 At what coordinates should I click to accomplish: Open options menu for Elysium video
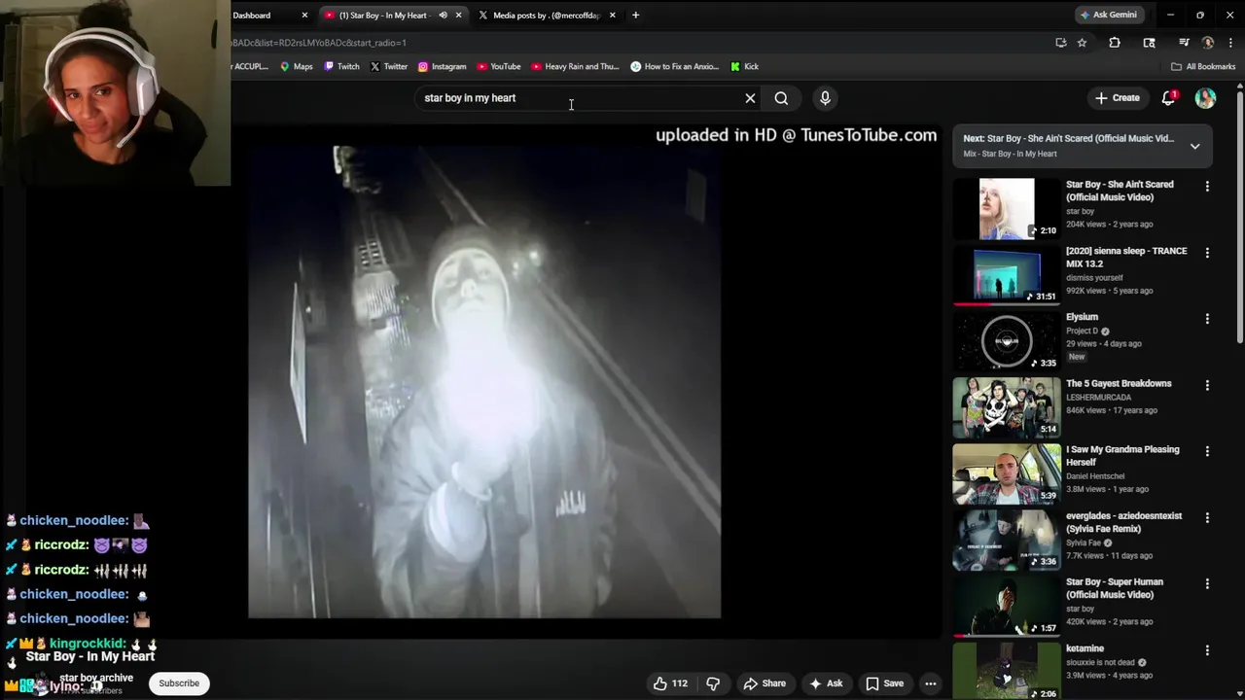click(1207, 318)
